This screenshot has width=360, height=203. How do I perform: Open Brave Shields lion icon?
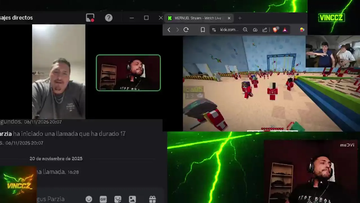(275, 30)
